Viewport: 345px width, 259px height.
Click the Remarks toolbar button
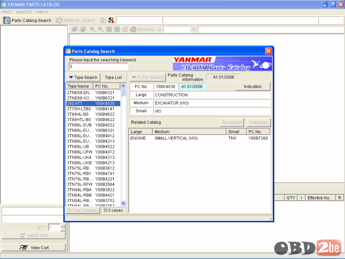(x=142, y=29)
